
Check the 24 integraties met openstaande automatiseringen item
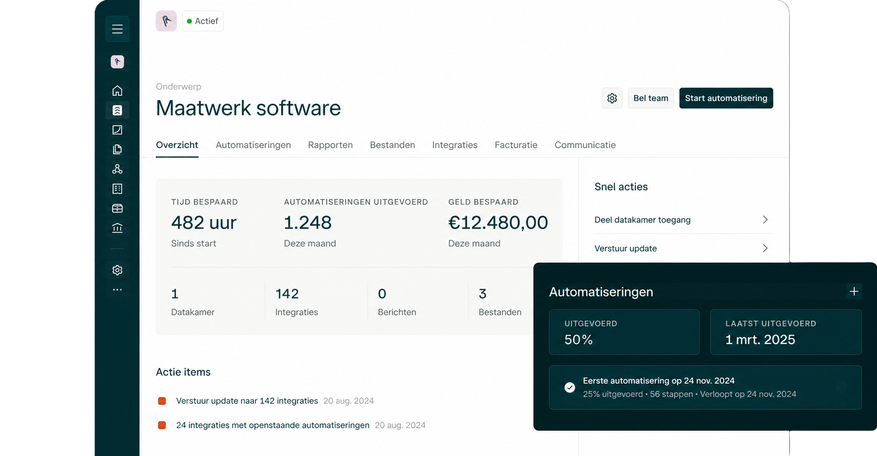(162, 425)
